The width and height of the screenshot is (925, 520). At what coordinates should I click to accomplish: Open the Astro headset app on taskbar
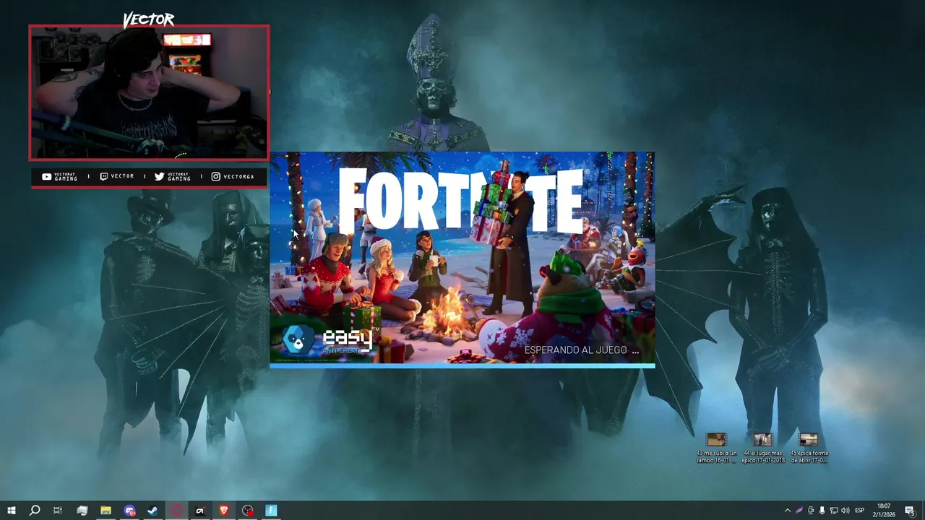click(x=200, y=511)
